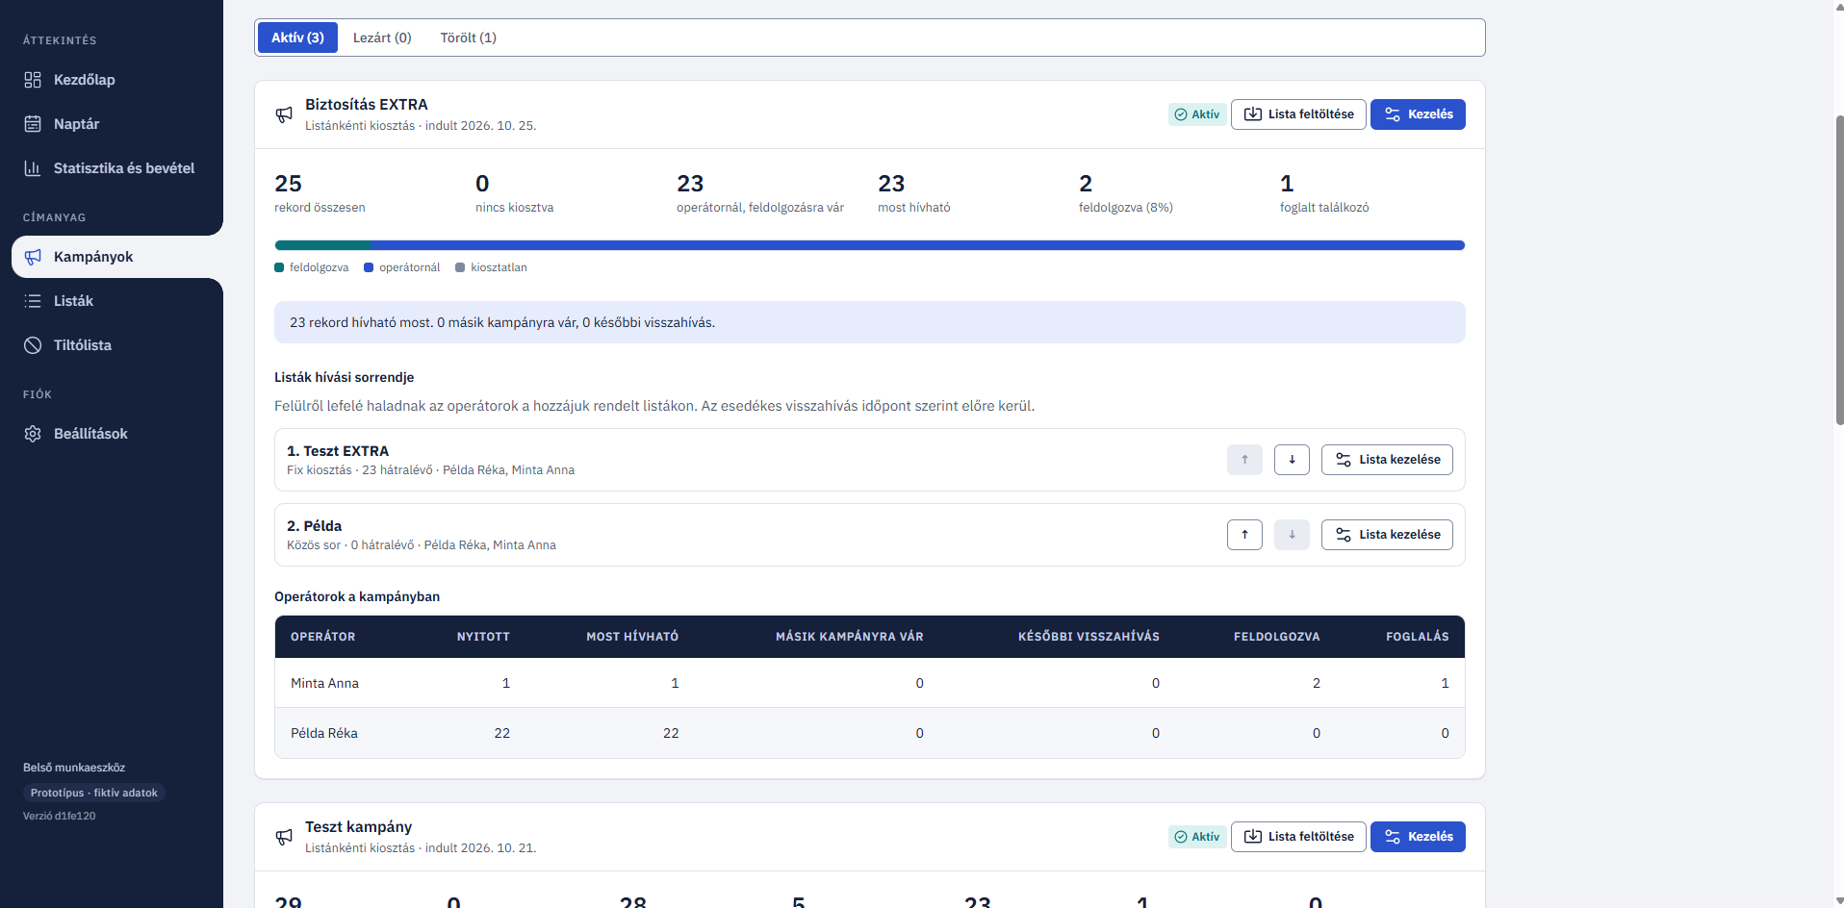Click the FELDOLGOZVA column header

[1276, 637]
